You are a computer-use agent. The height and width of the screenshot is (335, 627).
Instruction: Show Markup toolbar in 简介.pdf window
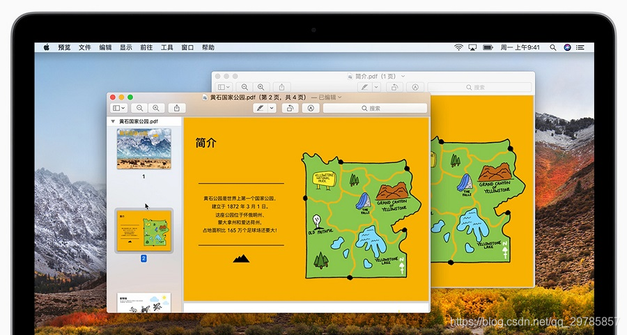(x=415, y=87)
